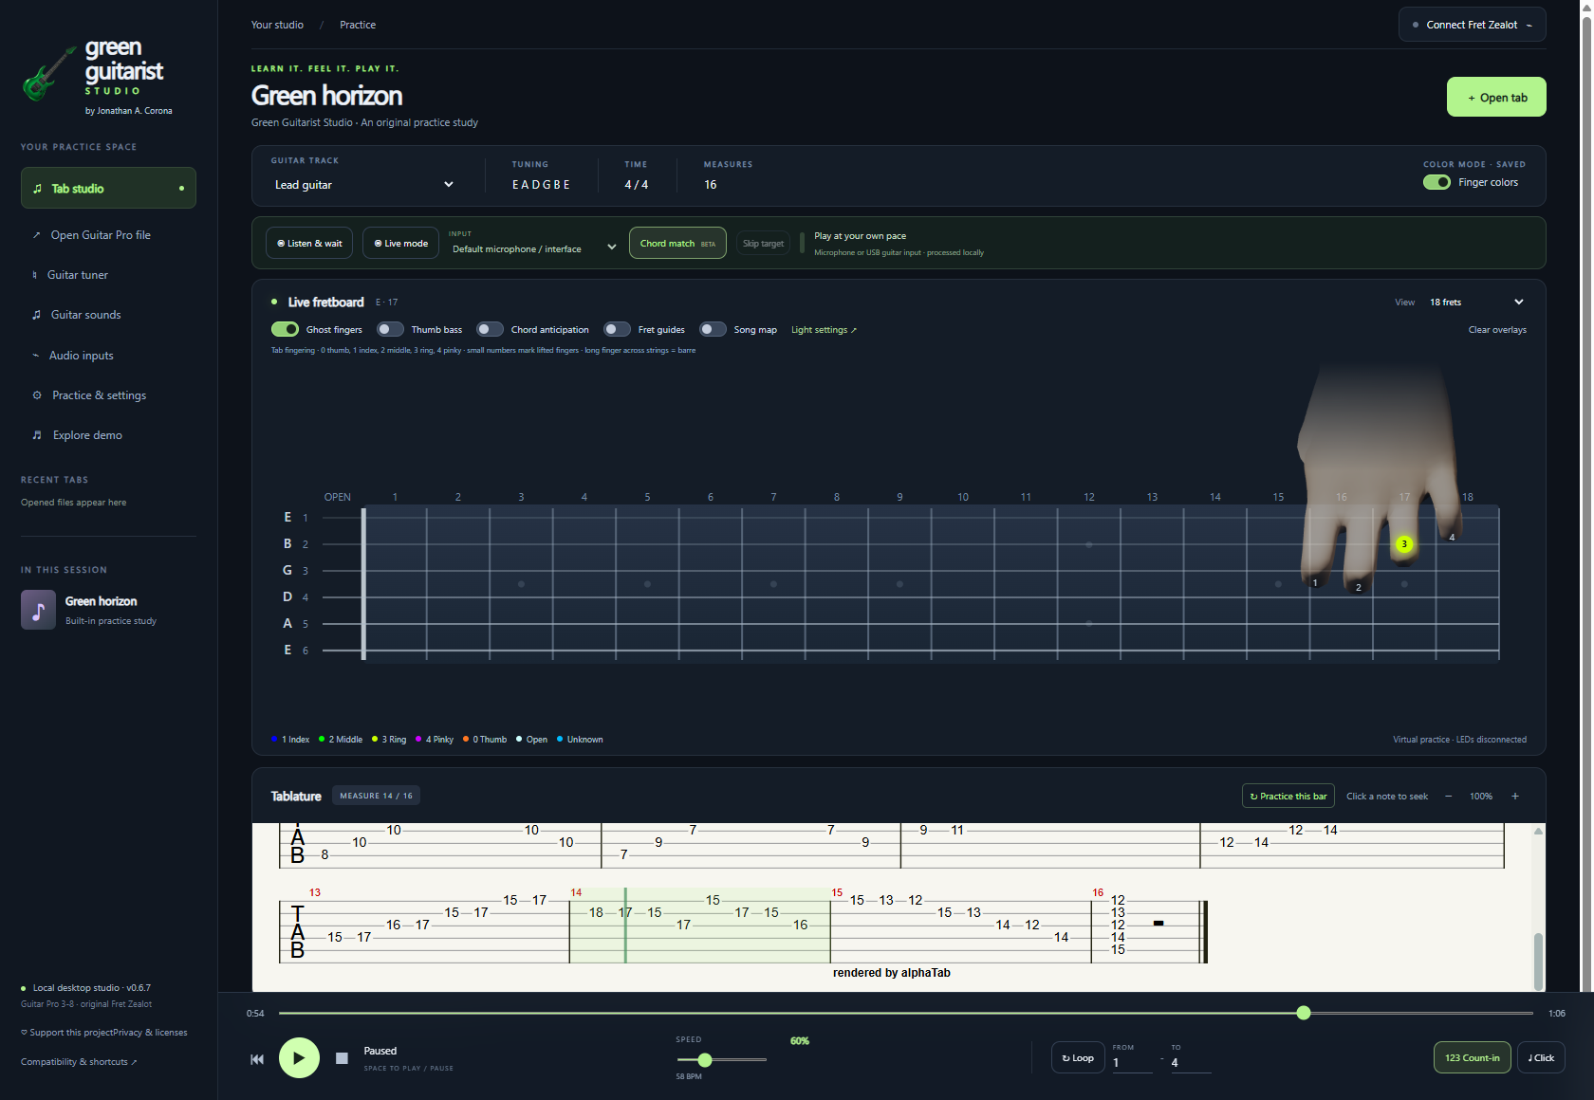Click the Audio inputs sidebar icon

[36, 356]
